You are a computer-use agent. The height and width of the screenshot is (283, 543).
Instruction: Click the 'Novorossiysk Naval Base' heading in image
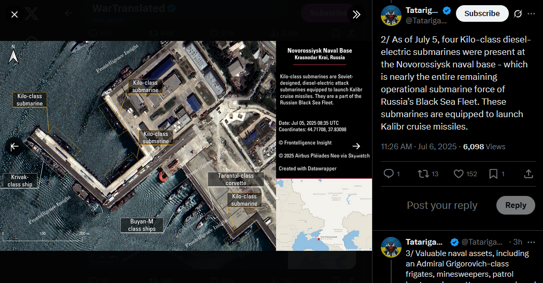[x=320, y=51]
